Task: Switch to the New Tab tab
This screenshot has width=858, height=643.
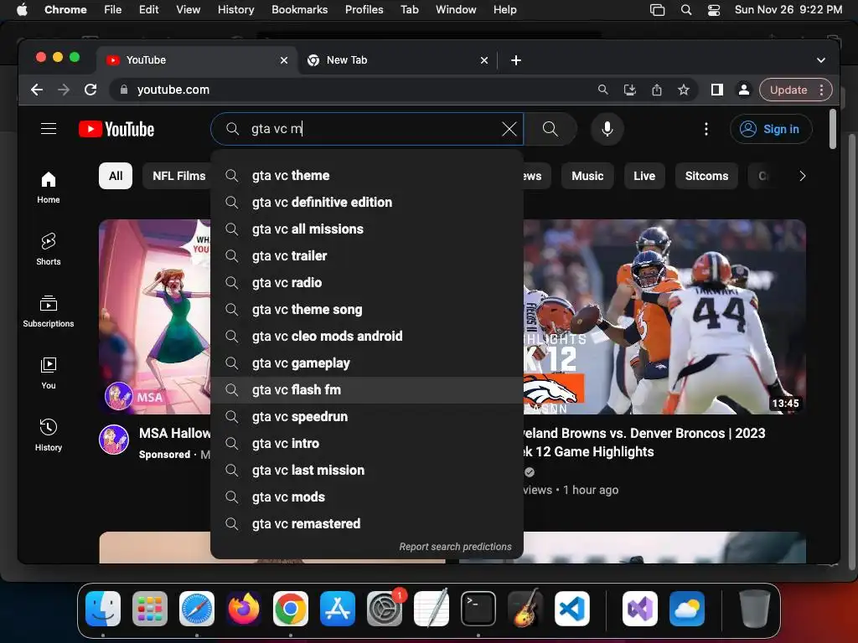Action: click(398, 60)
